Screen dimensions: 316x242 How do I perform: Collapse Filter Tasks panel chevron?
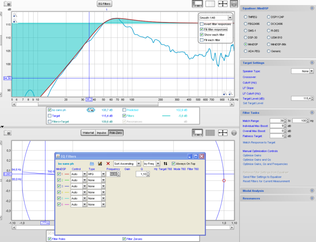[312, 113]
